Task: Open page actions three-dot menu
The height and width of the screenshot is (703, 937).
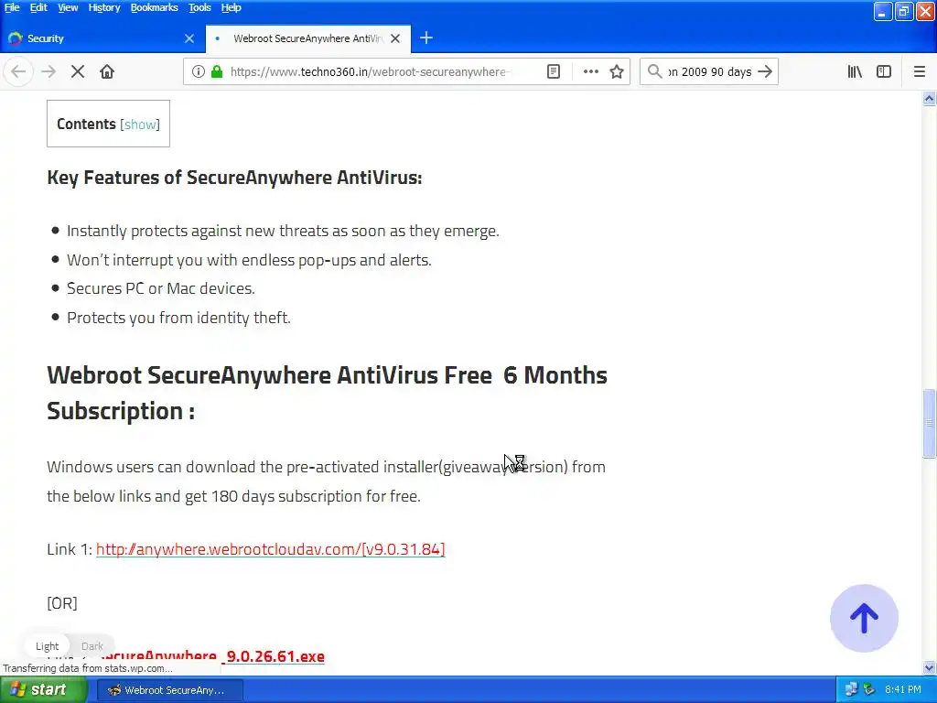Action: tap(590, 71)
